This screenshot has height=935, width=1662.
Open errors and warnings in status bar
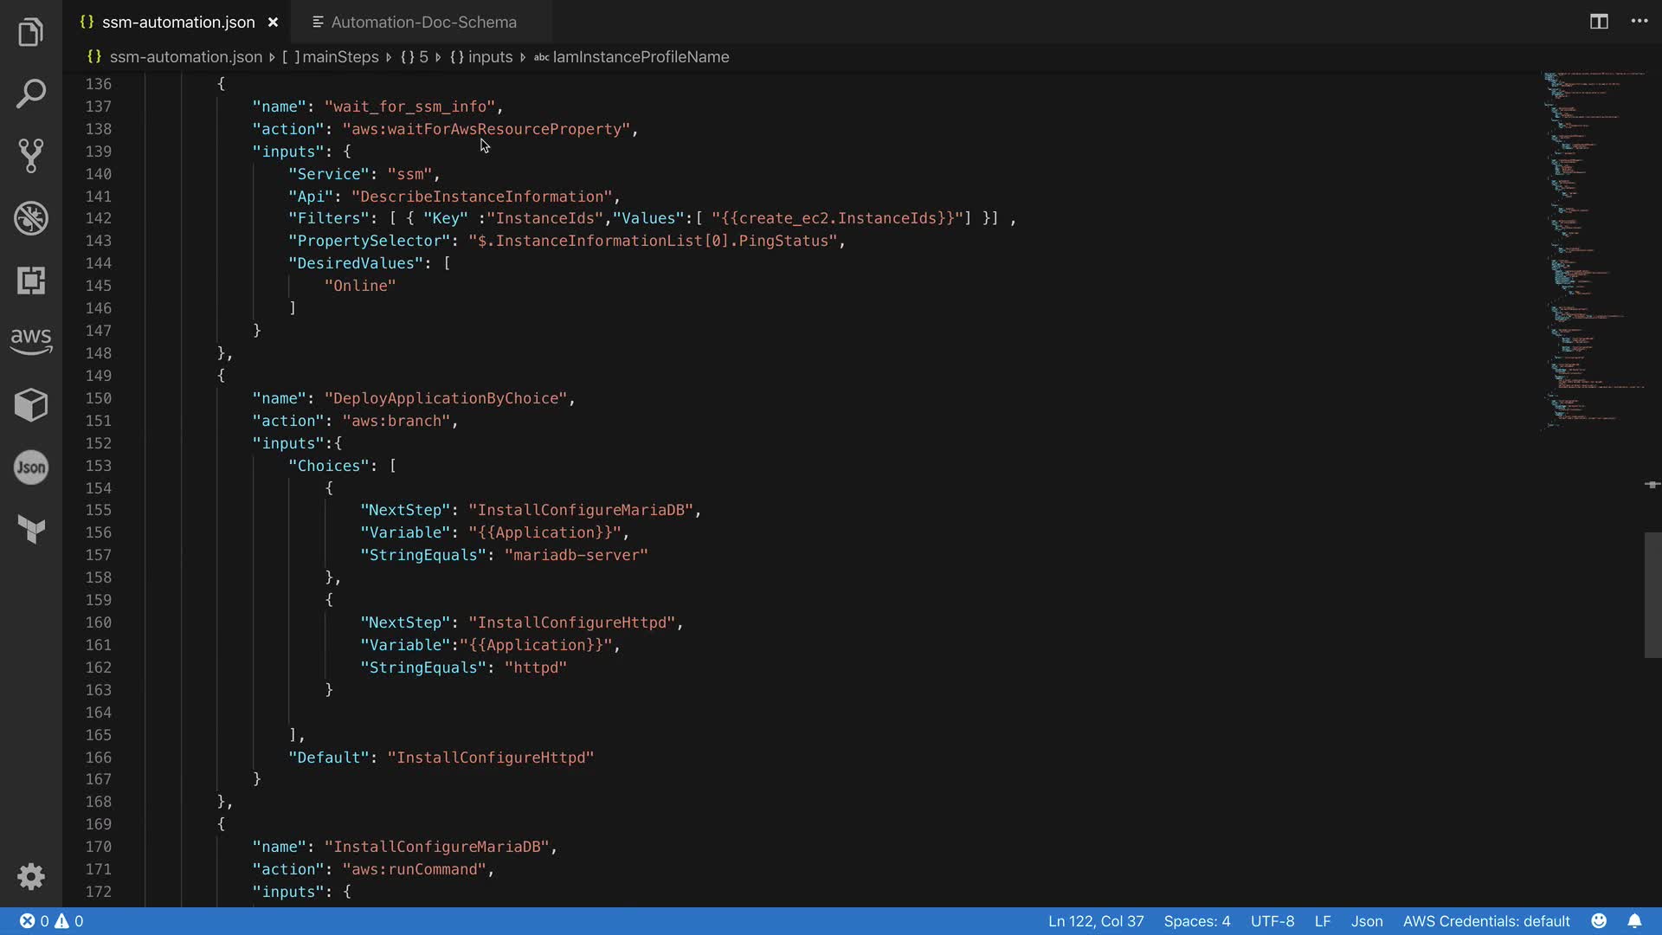(x=52, y=921)
